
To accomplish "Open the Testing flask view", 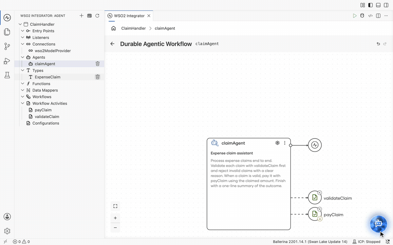I will [x=7, y=75].
